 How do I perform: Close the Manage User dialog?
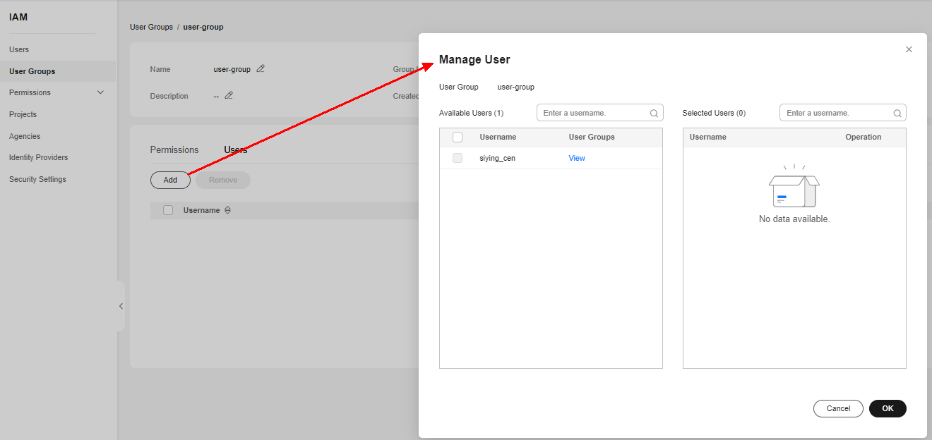point(909,49)
